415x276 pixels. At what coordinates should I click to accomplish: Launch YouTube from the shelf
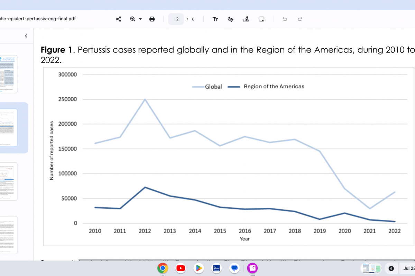(181, 268)
